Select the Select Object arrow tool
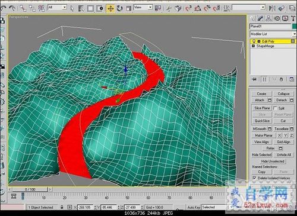This screenshot has width=297, height=216. pos(72,8)
